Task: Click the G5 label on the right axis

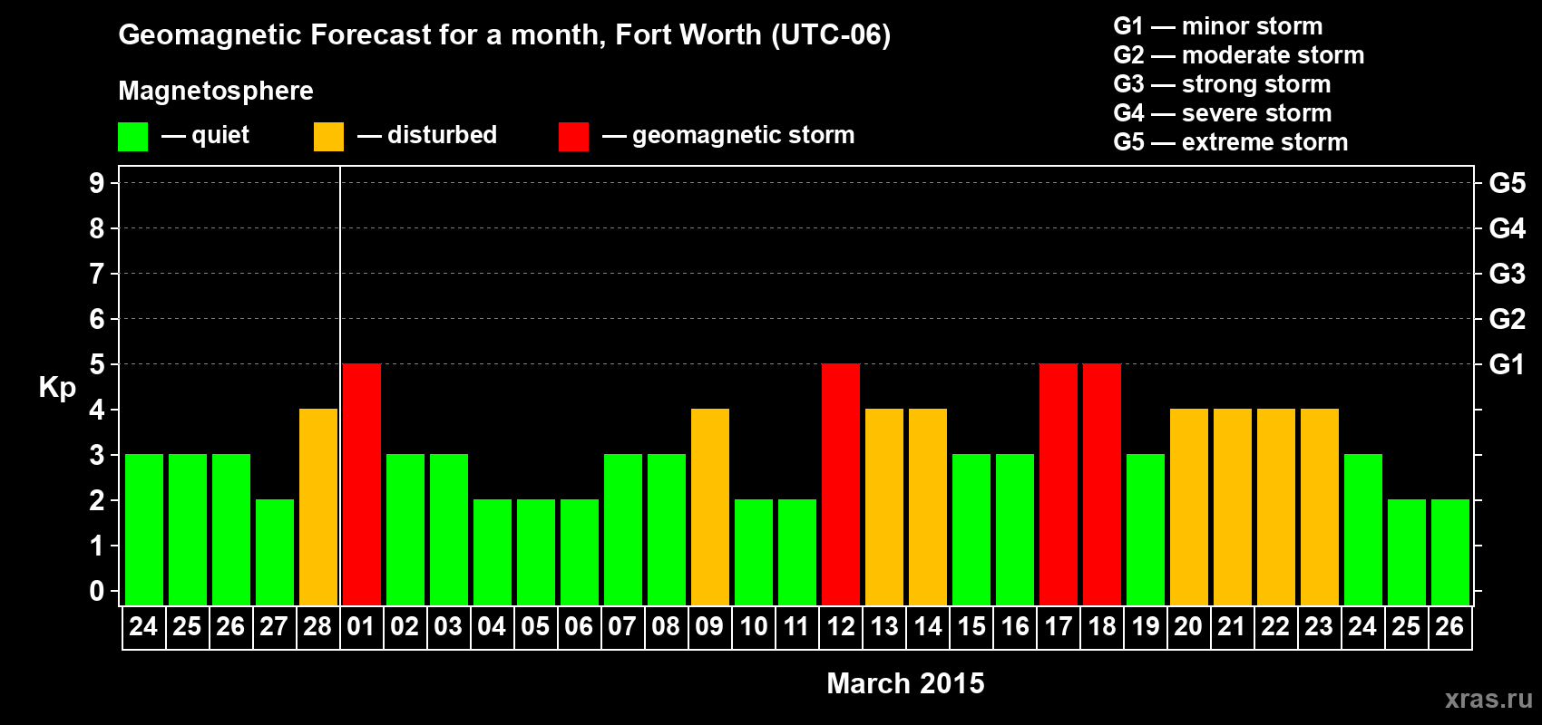Action: (1507, 183)
